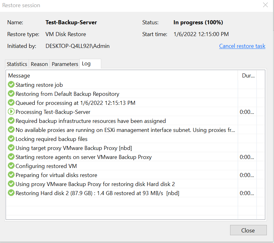The width and height of the screenshot is (274, 243).
Task: Click status icon beside Configuring restored VM
Action: point(11,166)
